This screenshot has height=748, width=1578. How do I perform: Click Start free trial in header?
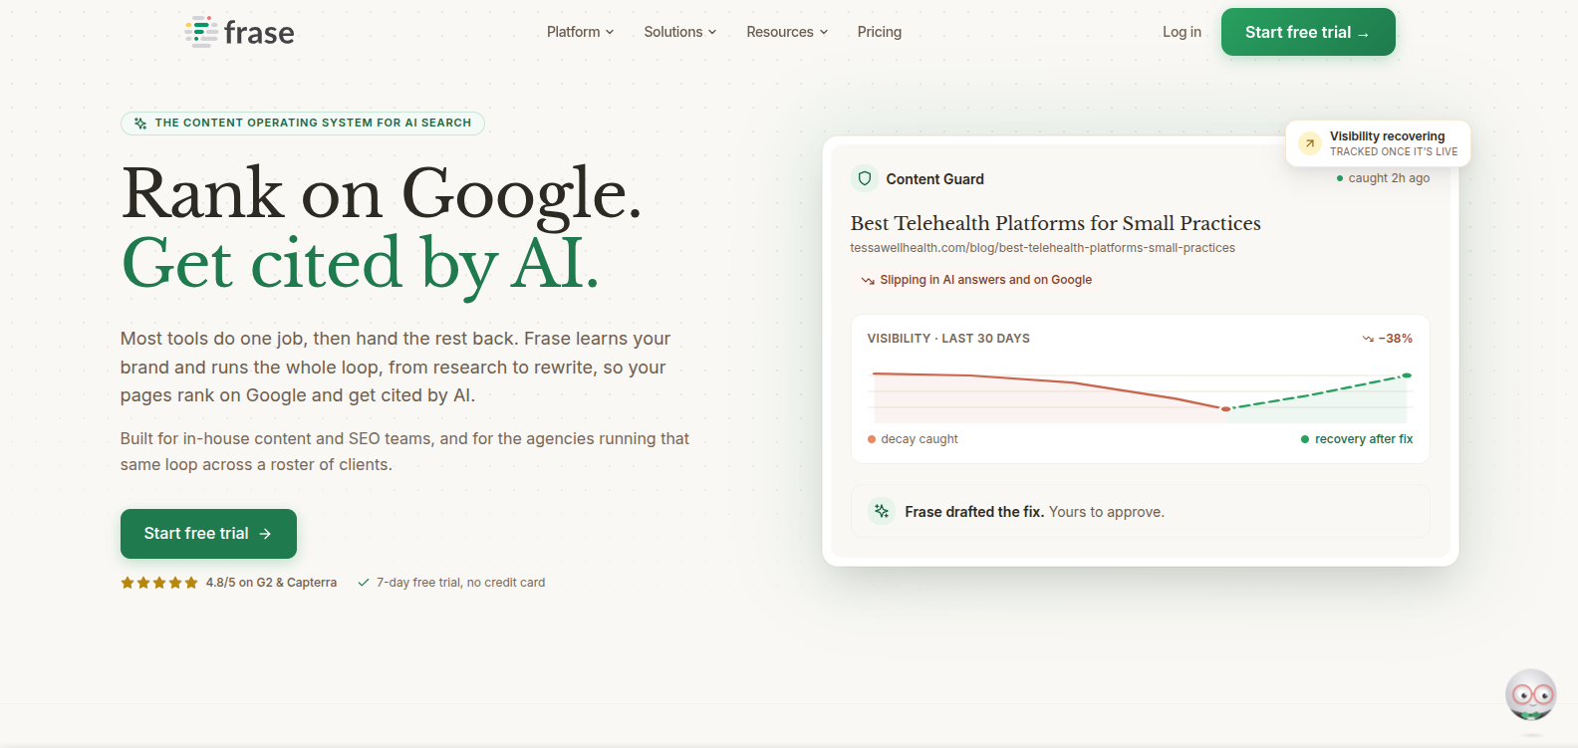point(1308,32)
